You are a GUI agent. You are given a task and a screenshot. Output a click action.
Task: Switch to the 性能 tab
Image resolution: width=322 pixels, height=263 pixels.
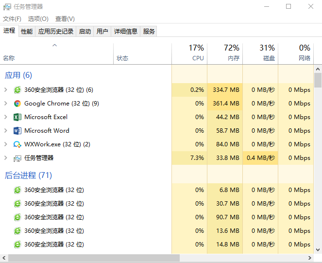coord(27,32)
